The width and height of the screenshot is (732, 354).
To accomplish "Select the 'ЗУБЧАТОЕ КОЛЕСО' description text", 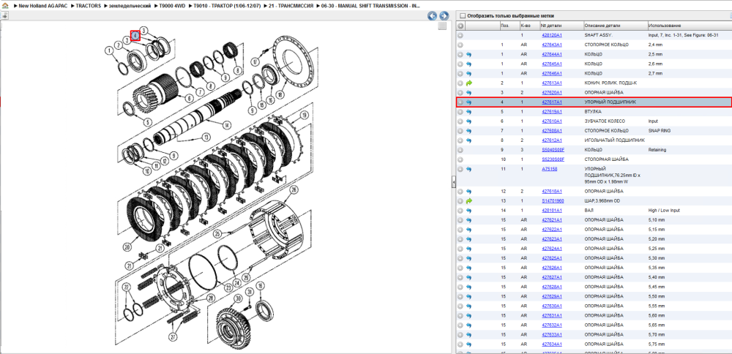I will (x=605, y=121).
